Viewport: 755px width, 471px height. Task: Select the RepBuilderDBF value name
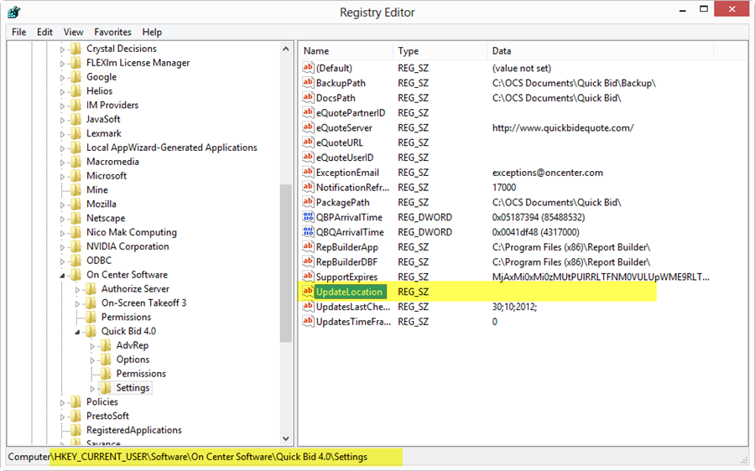[346, 261]
